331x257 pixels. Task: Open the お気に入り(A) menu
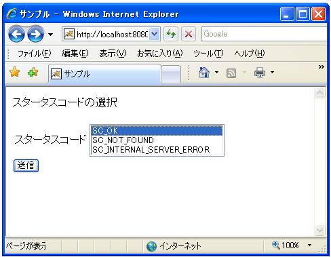(159, 54)
